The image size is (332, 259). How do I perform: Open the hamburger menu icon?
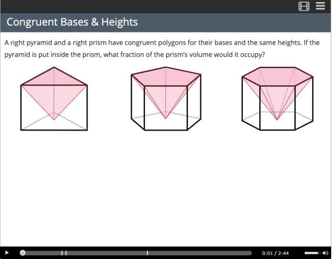(321, 6)
